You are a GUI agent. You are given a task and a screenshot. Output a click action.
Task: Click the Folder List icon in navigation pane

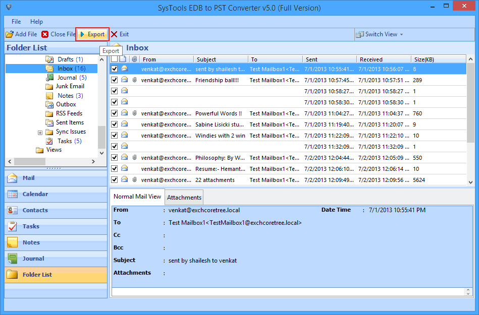[12, 275]
